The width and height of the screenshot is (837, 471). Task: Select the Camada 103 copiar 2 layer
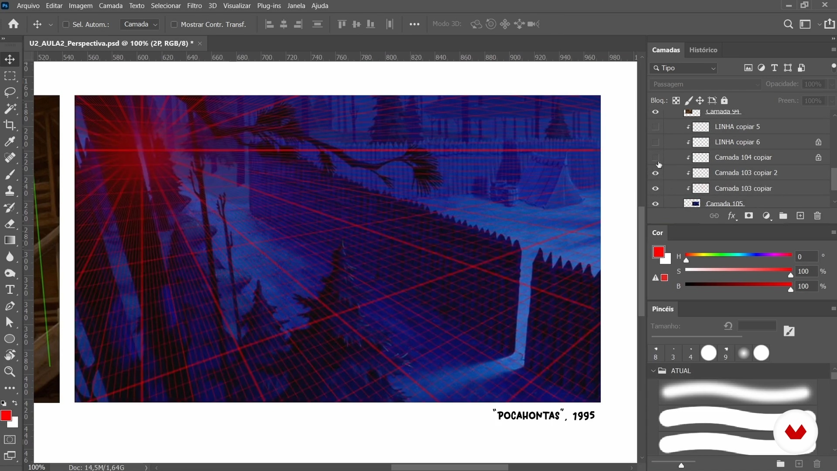746,173
